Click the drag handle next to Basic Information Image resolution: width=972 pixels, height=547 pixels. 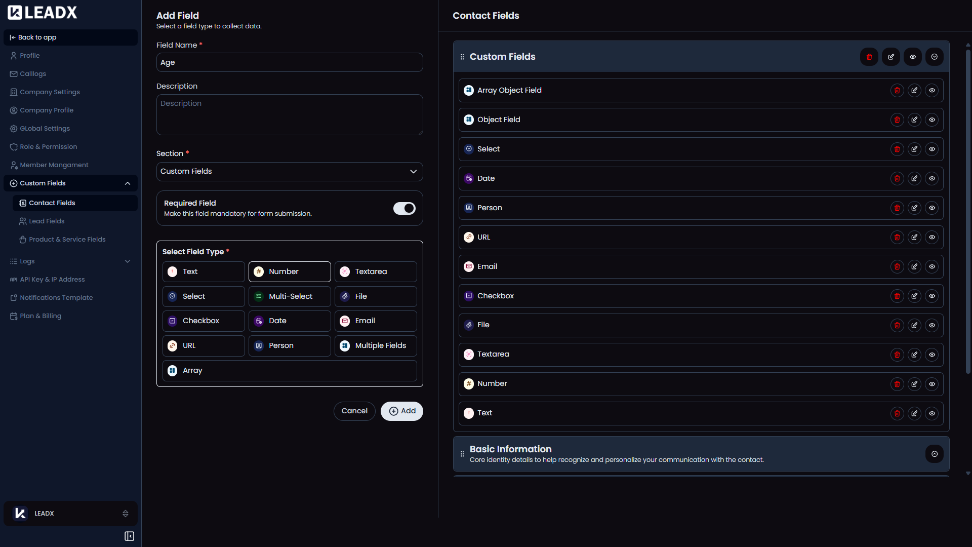coord(462,454)
